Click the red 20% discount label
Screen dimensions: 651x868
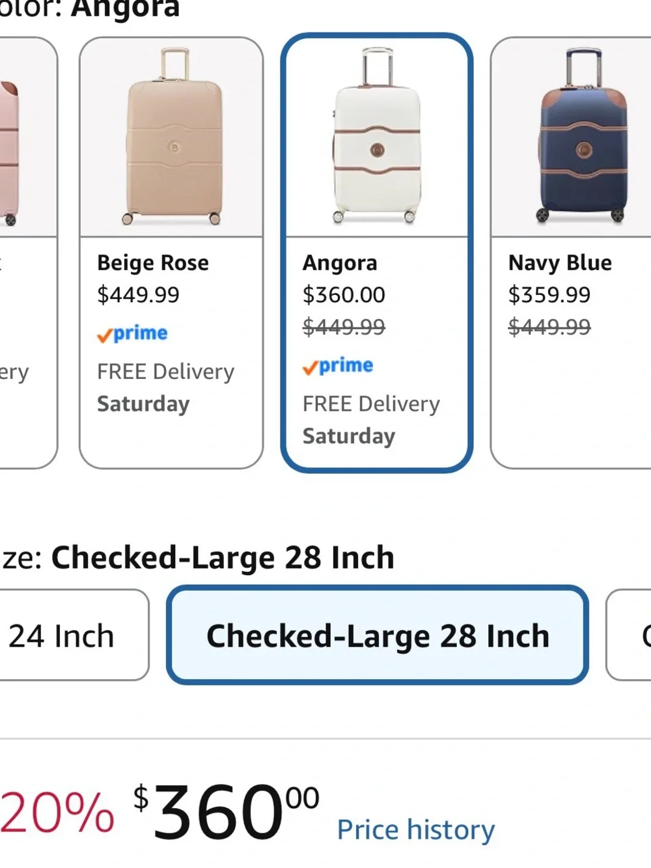(57, 812)
